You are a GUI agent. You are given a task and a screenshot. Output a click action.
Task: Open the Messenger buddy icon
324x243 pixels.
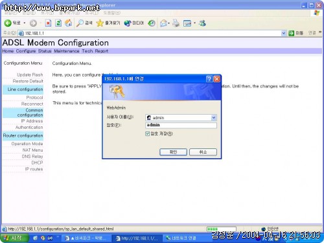tap(202, 23)
